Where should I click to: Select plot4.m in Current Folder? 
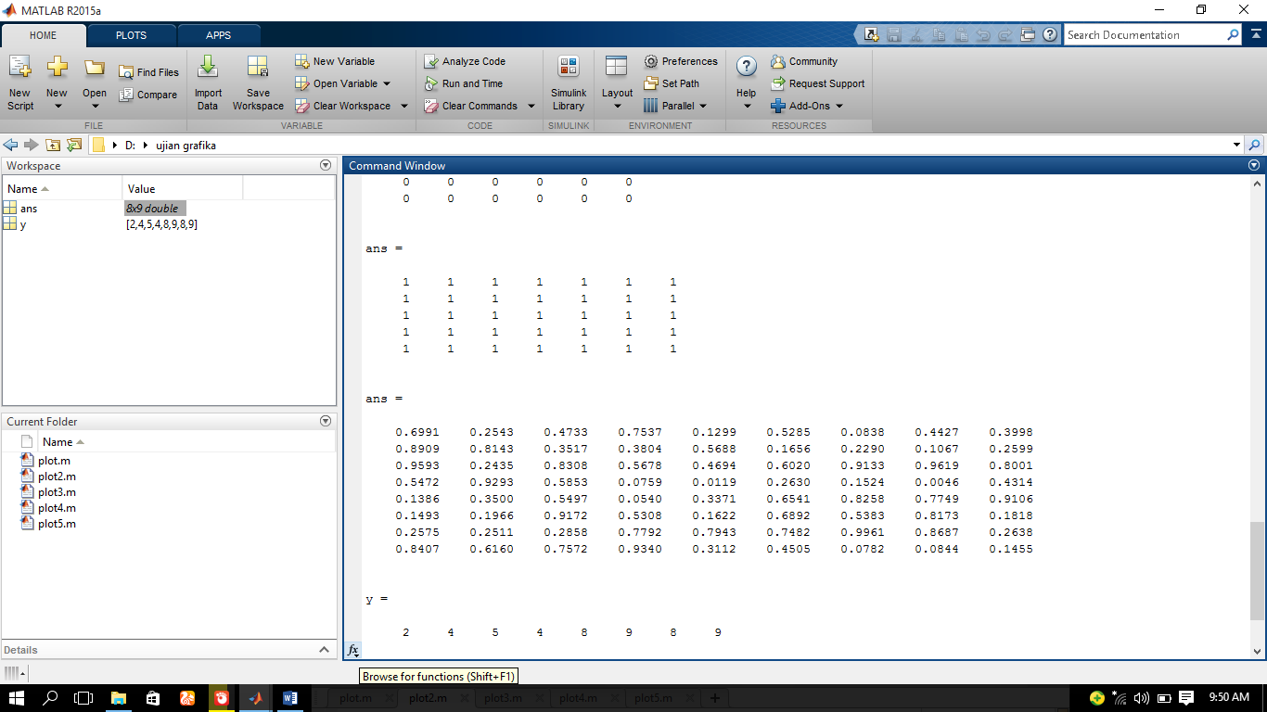[x=57, y=508]
